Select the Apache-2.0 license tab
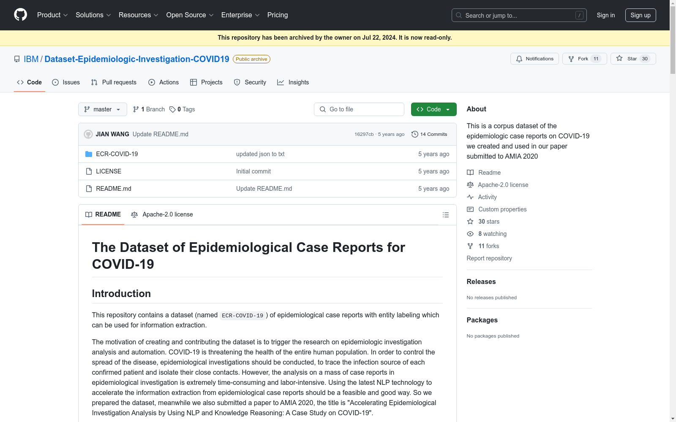676x422 pixels. (162, 214)
